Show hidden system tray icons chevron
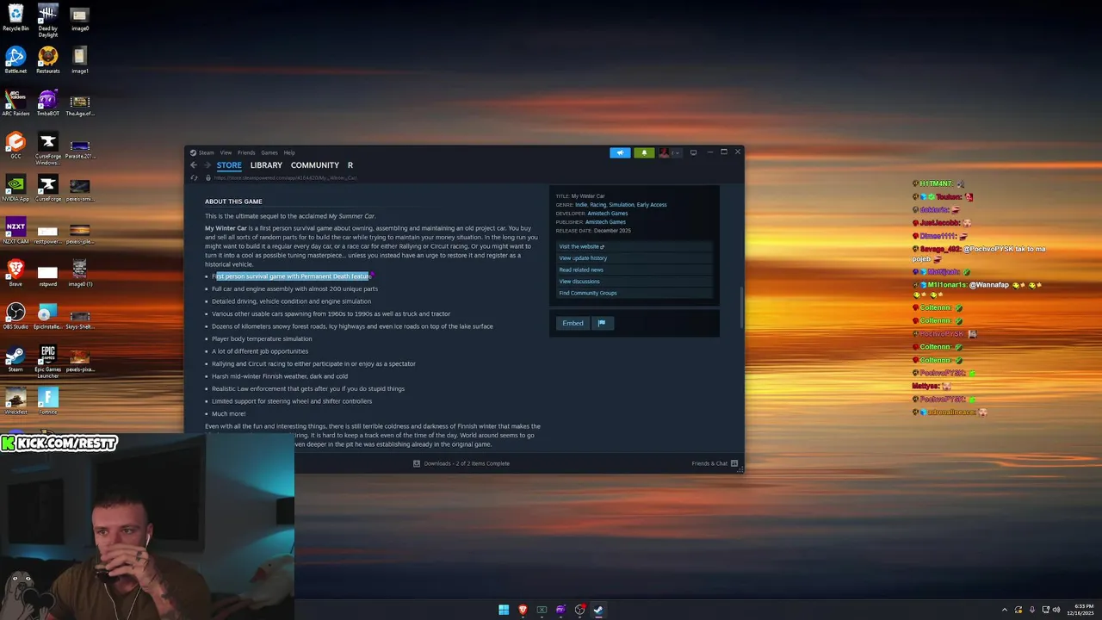Screen dimensions: 1102x620 [1004, 610]
